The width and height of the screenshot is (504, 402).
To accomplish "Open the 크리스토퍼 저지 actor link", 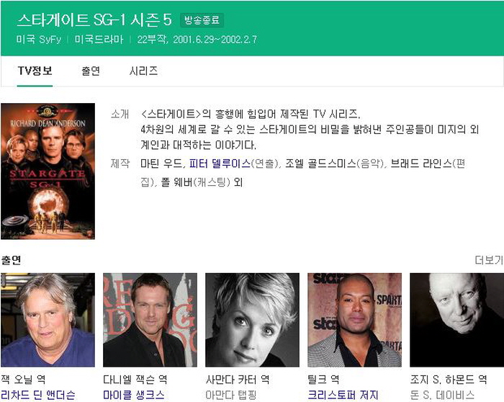I will pos(343,395).
